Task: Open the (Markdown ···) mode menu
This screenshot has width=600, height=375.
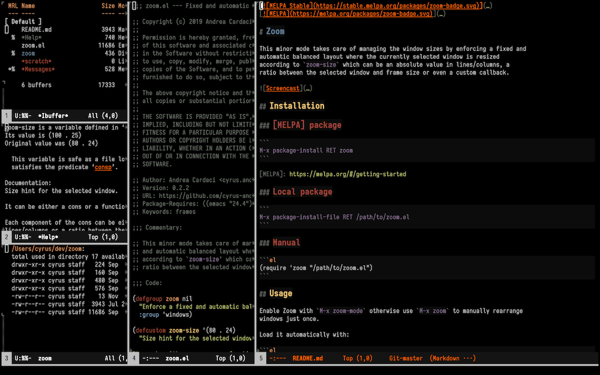Action: pos(452,359)
